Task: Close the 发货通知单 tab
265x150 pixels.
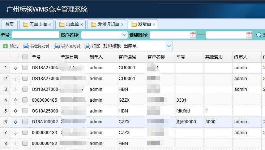Action: click(122, 25)
